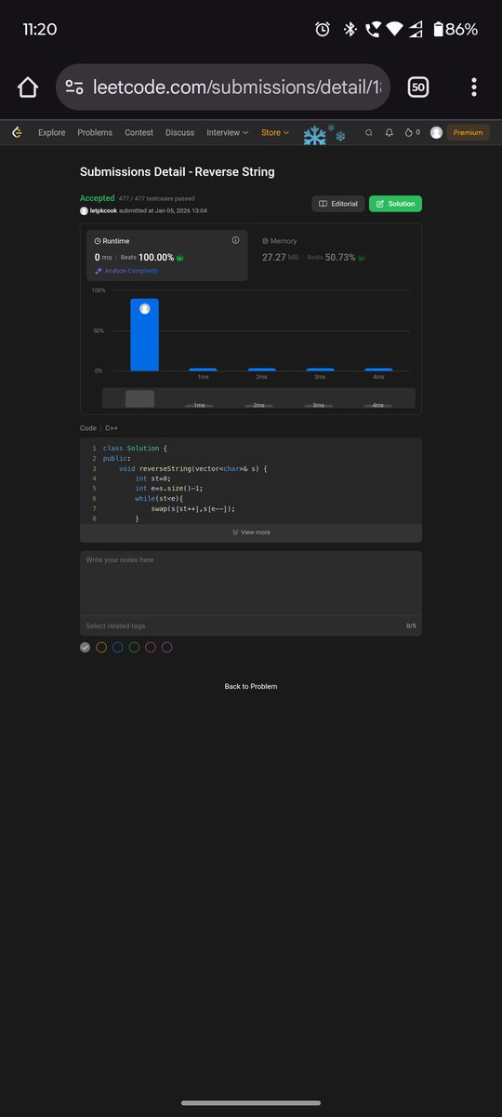Image resolution: width=502 pixels, height=1117 pixels.
Task: Open the Discuss menu item
Action: [180, 133]
